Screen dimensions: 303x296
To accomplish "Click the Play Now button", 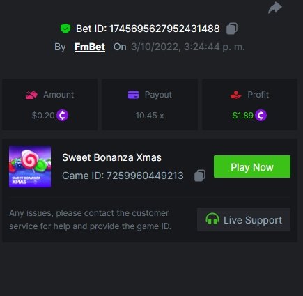I will pos(252,166).
